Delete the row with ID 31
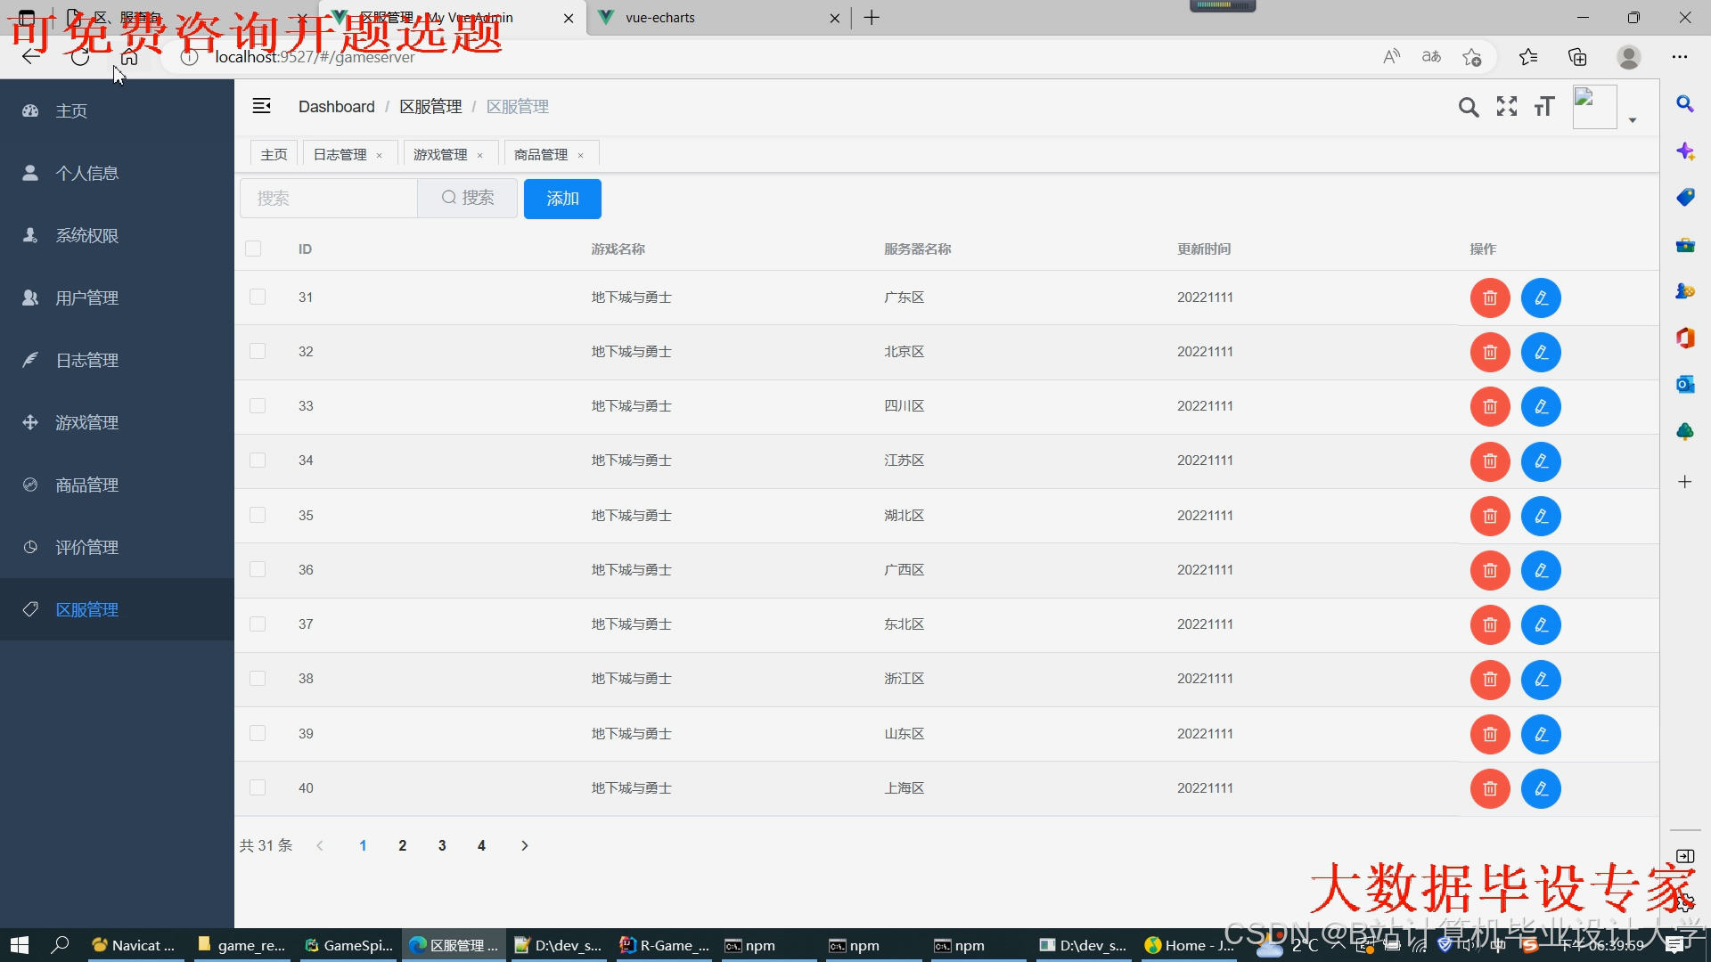Screen dimensions: 1711x962 pyautogui.click(x=1489, y=298)
